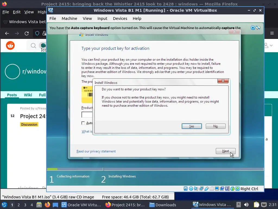
Task: Open the VirtualBox Help menu
Action: 137,19
